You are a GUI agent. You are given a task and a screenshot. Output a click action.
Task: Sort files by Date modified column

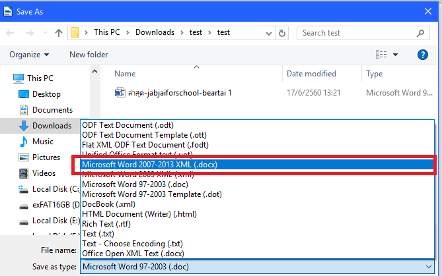click(311, 74)
